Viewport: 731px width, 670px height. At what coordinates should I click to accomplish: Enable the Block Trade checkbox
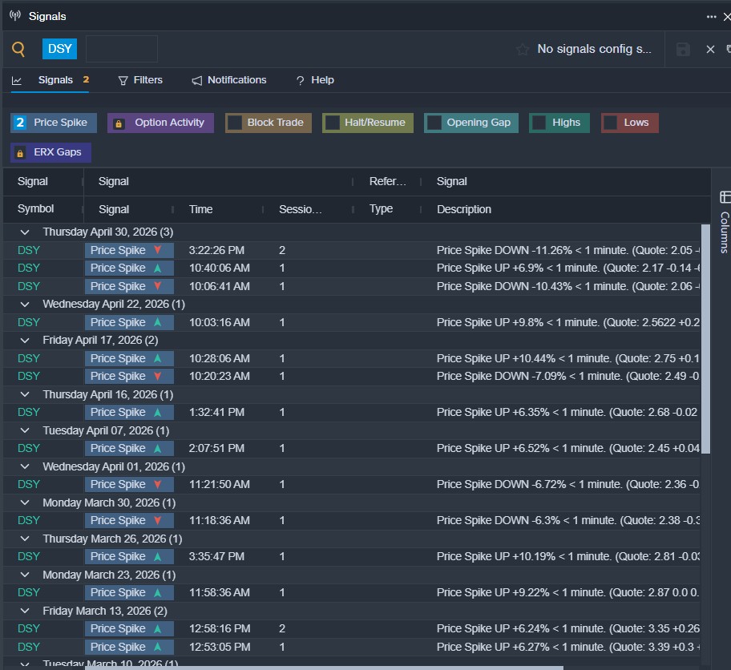[x=235, y=123]
